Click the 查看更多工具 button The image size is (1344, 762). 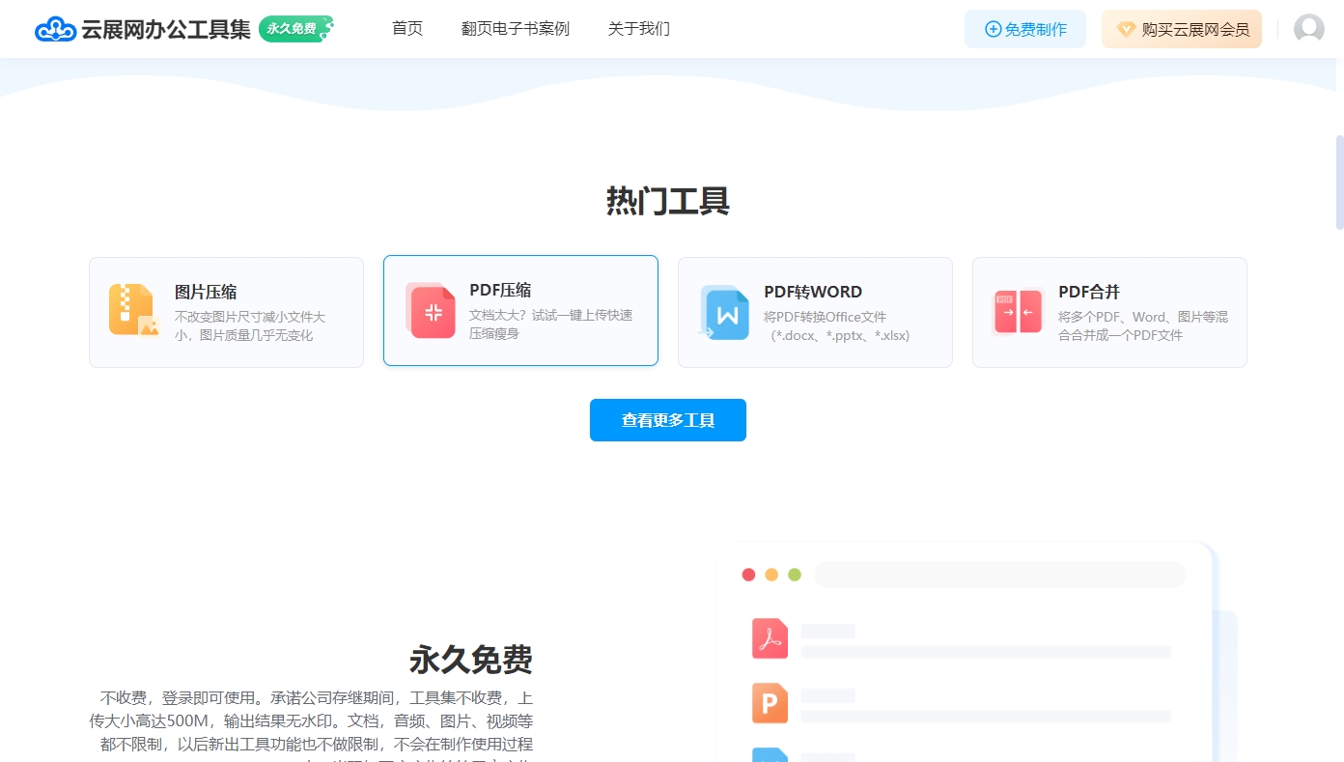668,420
